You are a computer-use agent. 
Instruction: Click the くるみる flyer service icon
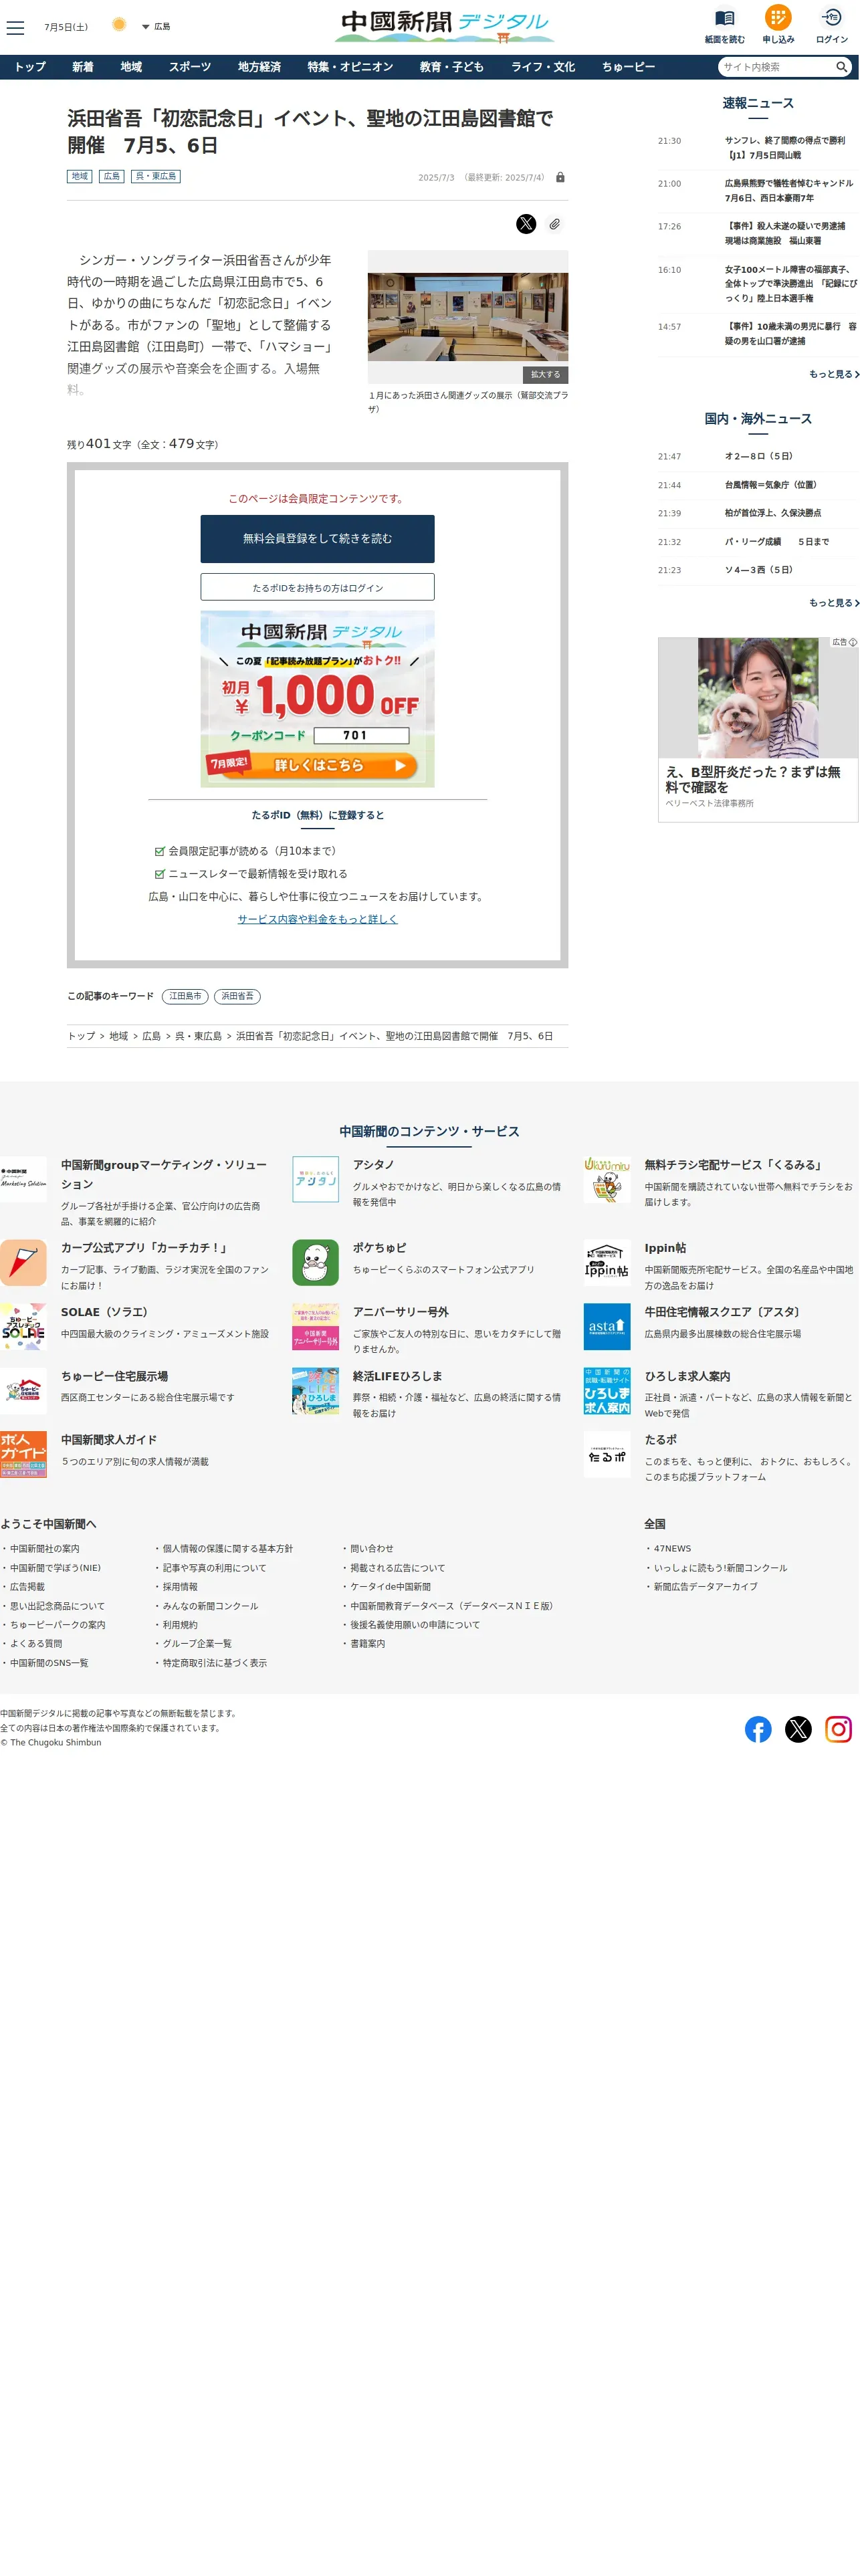[x=607, y=1180]
